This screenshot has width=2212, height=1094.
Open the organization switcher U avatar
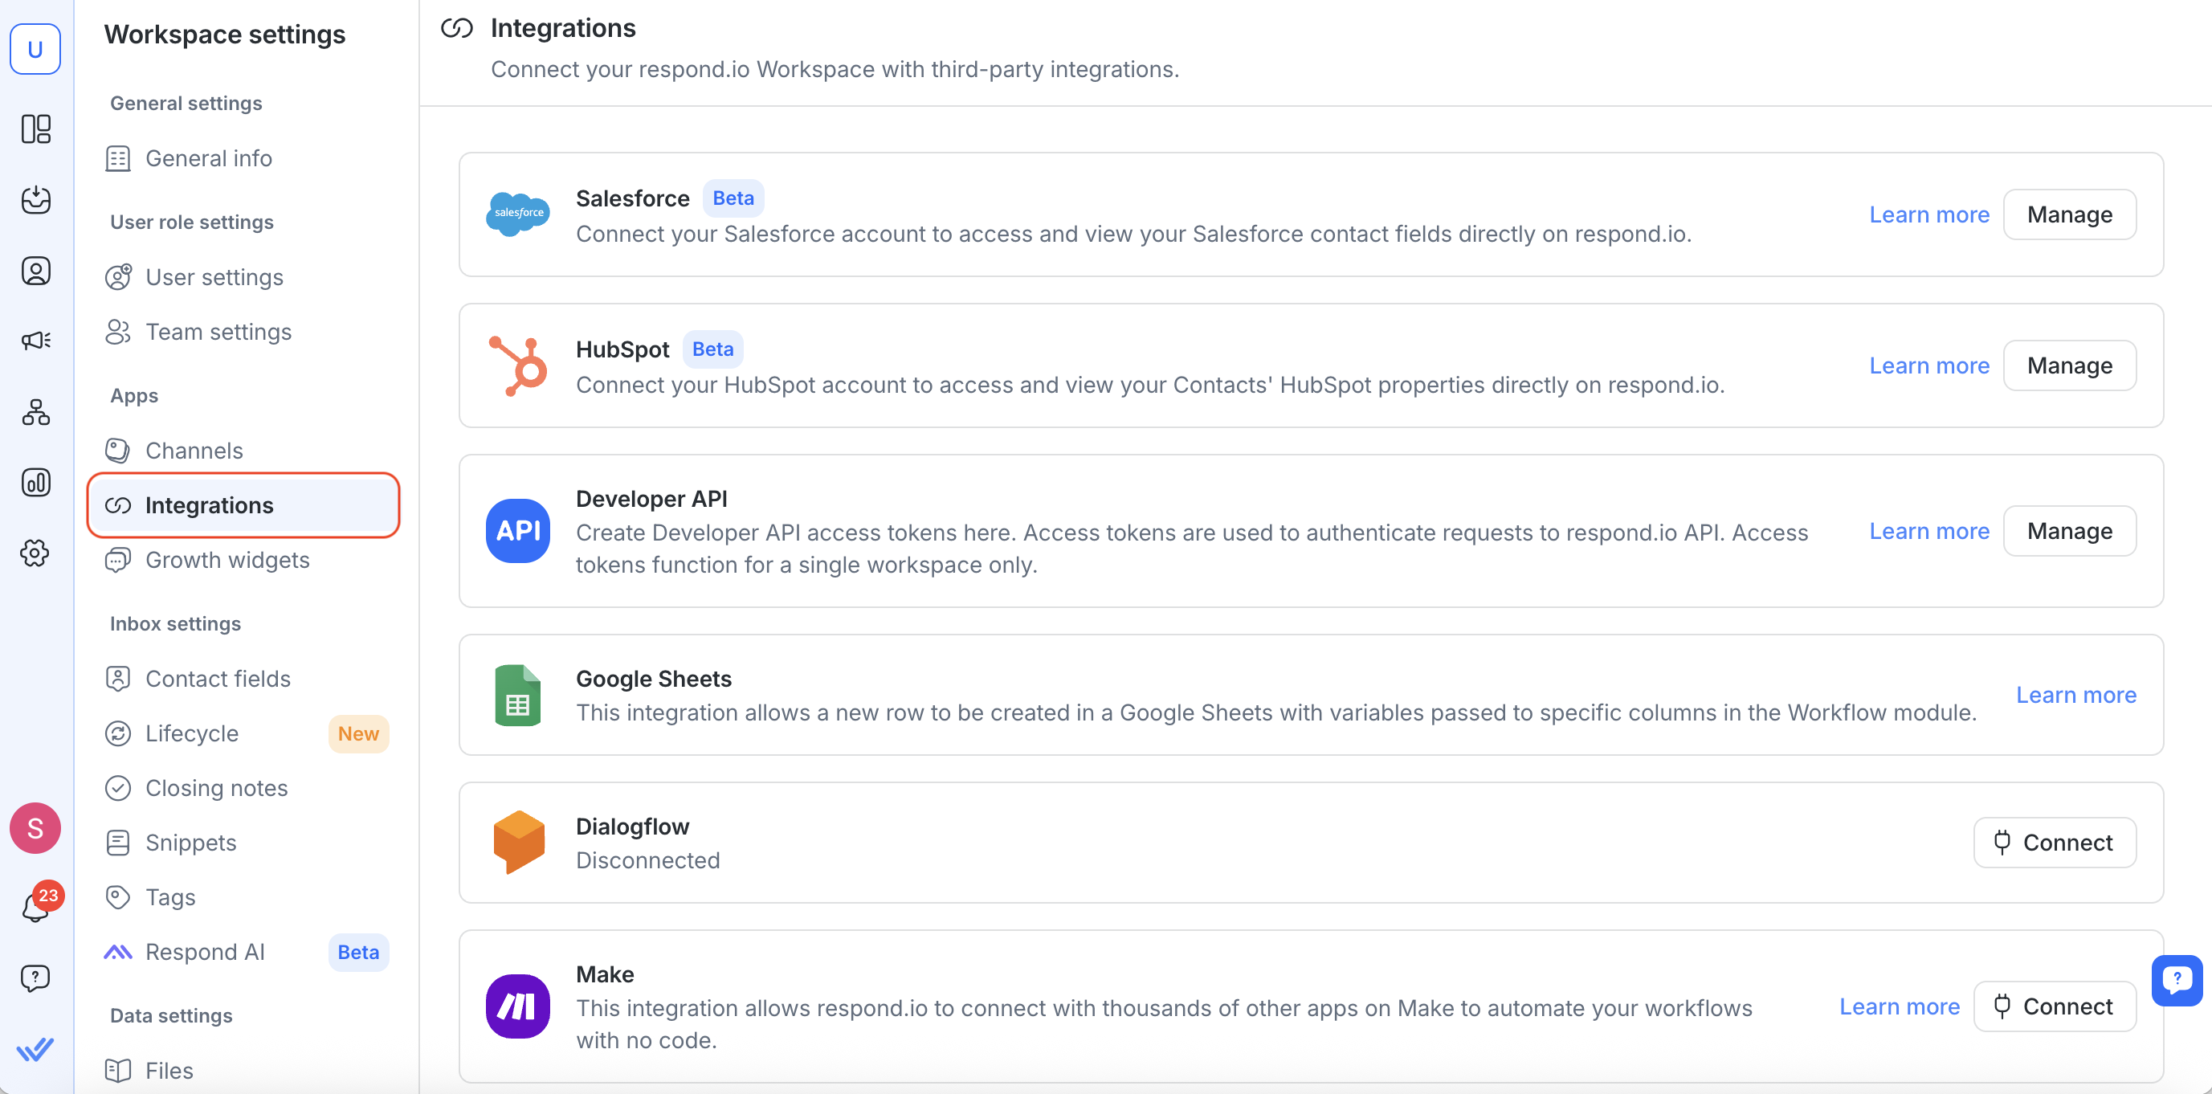pos(35,49)
